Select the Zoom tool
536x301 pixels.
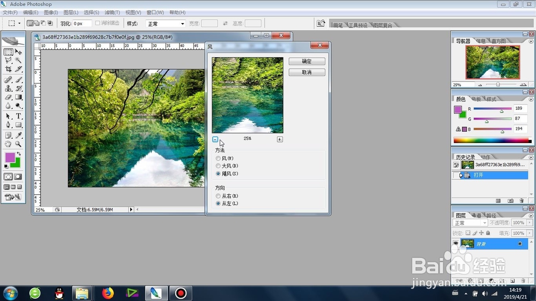click(18, 144)
